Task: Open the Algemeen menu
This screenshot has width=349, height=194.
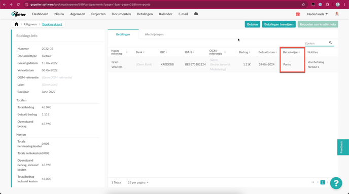Action: [78, 14]
